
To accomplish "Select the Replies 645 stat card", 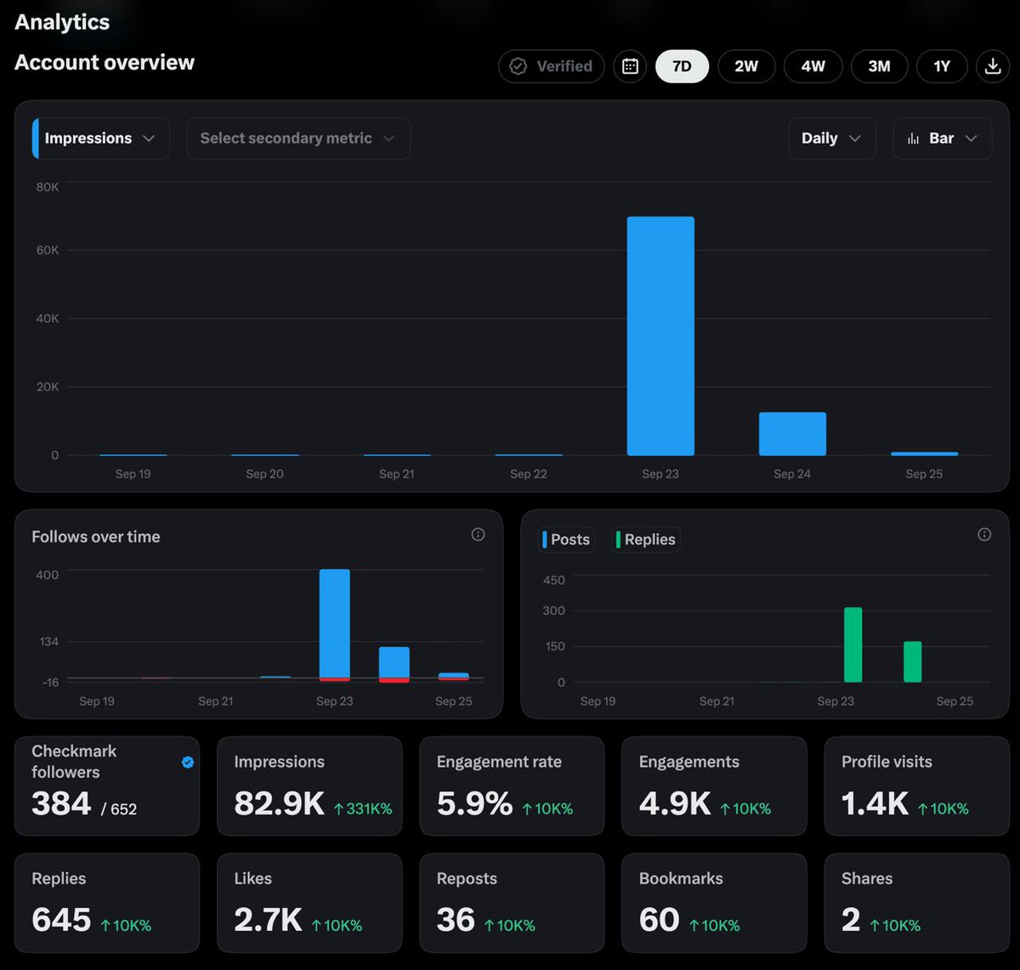I will pyautogui.click(x=107, y=903).
